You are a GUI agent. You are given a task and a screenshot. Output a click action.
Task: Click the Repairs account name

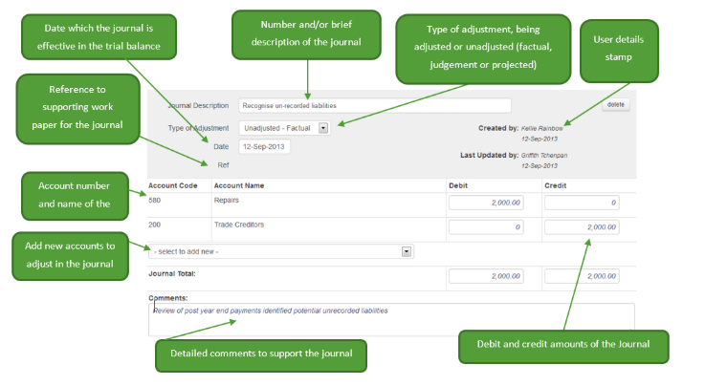pyautogui.click(x=227, y=201)
